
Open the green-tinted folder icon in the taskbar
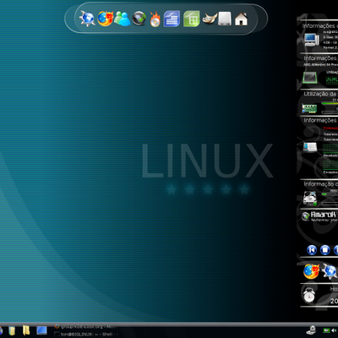[12, 330]
